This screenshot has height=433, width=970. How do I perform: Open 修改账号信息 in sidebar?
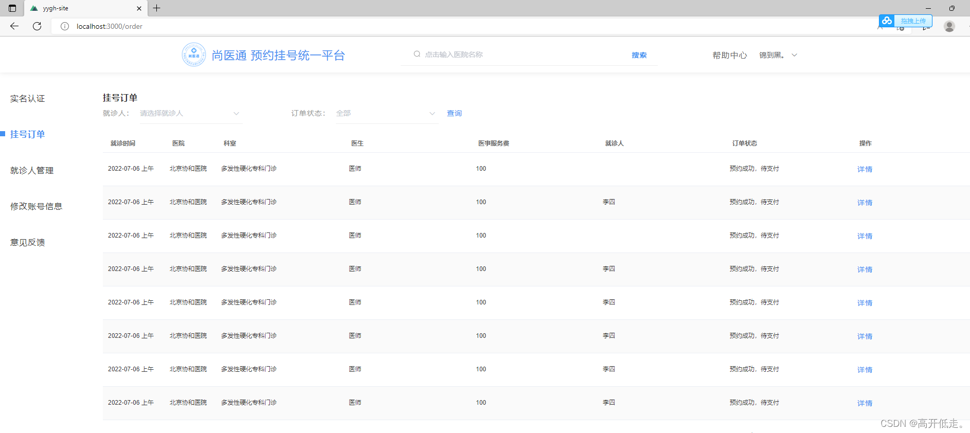(x=37, y=206)
